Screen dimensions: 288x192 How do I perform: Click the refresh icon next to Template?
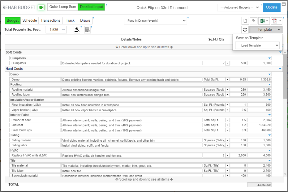245,29
